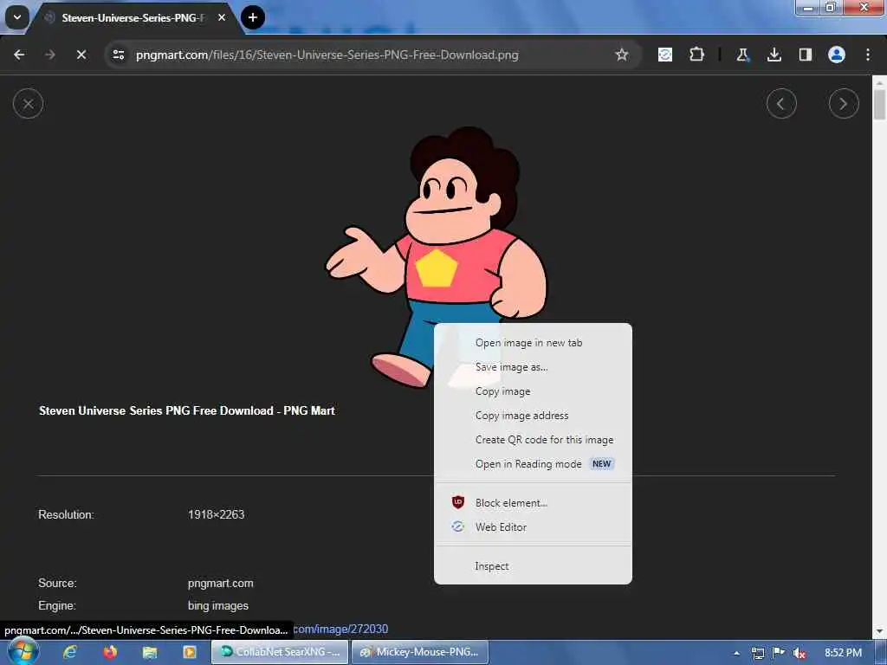The height and width of the screenshot is (665, 887).
Task: Choose Block element... from context menu
Action: coord(533,503)
